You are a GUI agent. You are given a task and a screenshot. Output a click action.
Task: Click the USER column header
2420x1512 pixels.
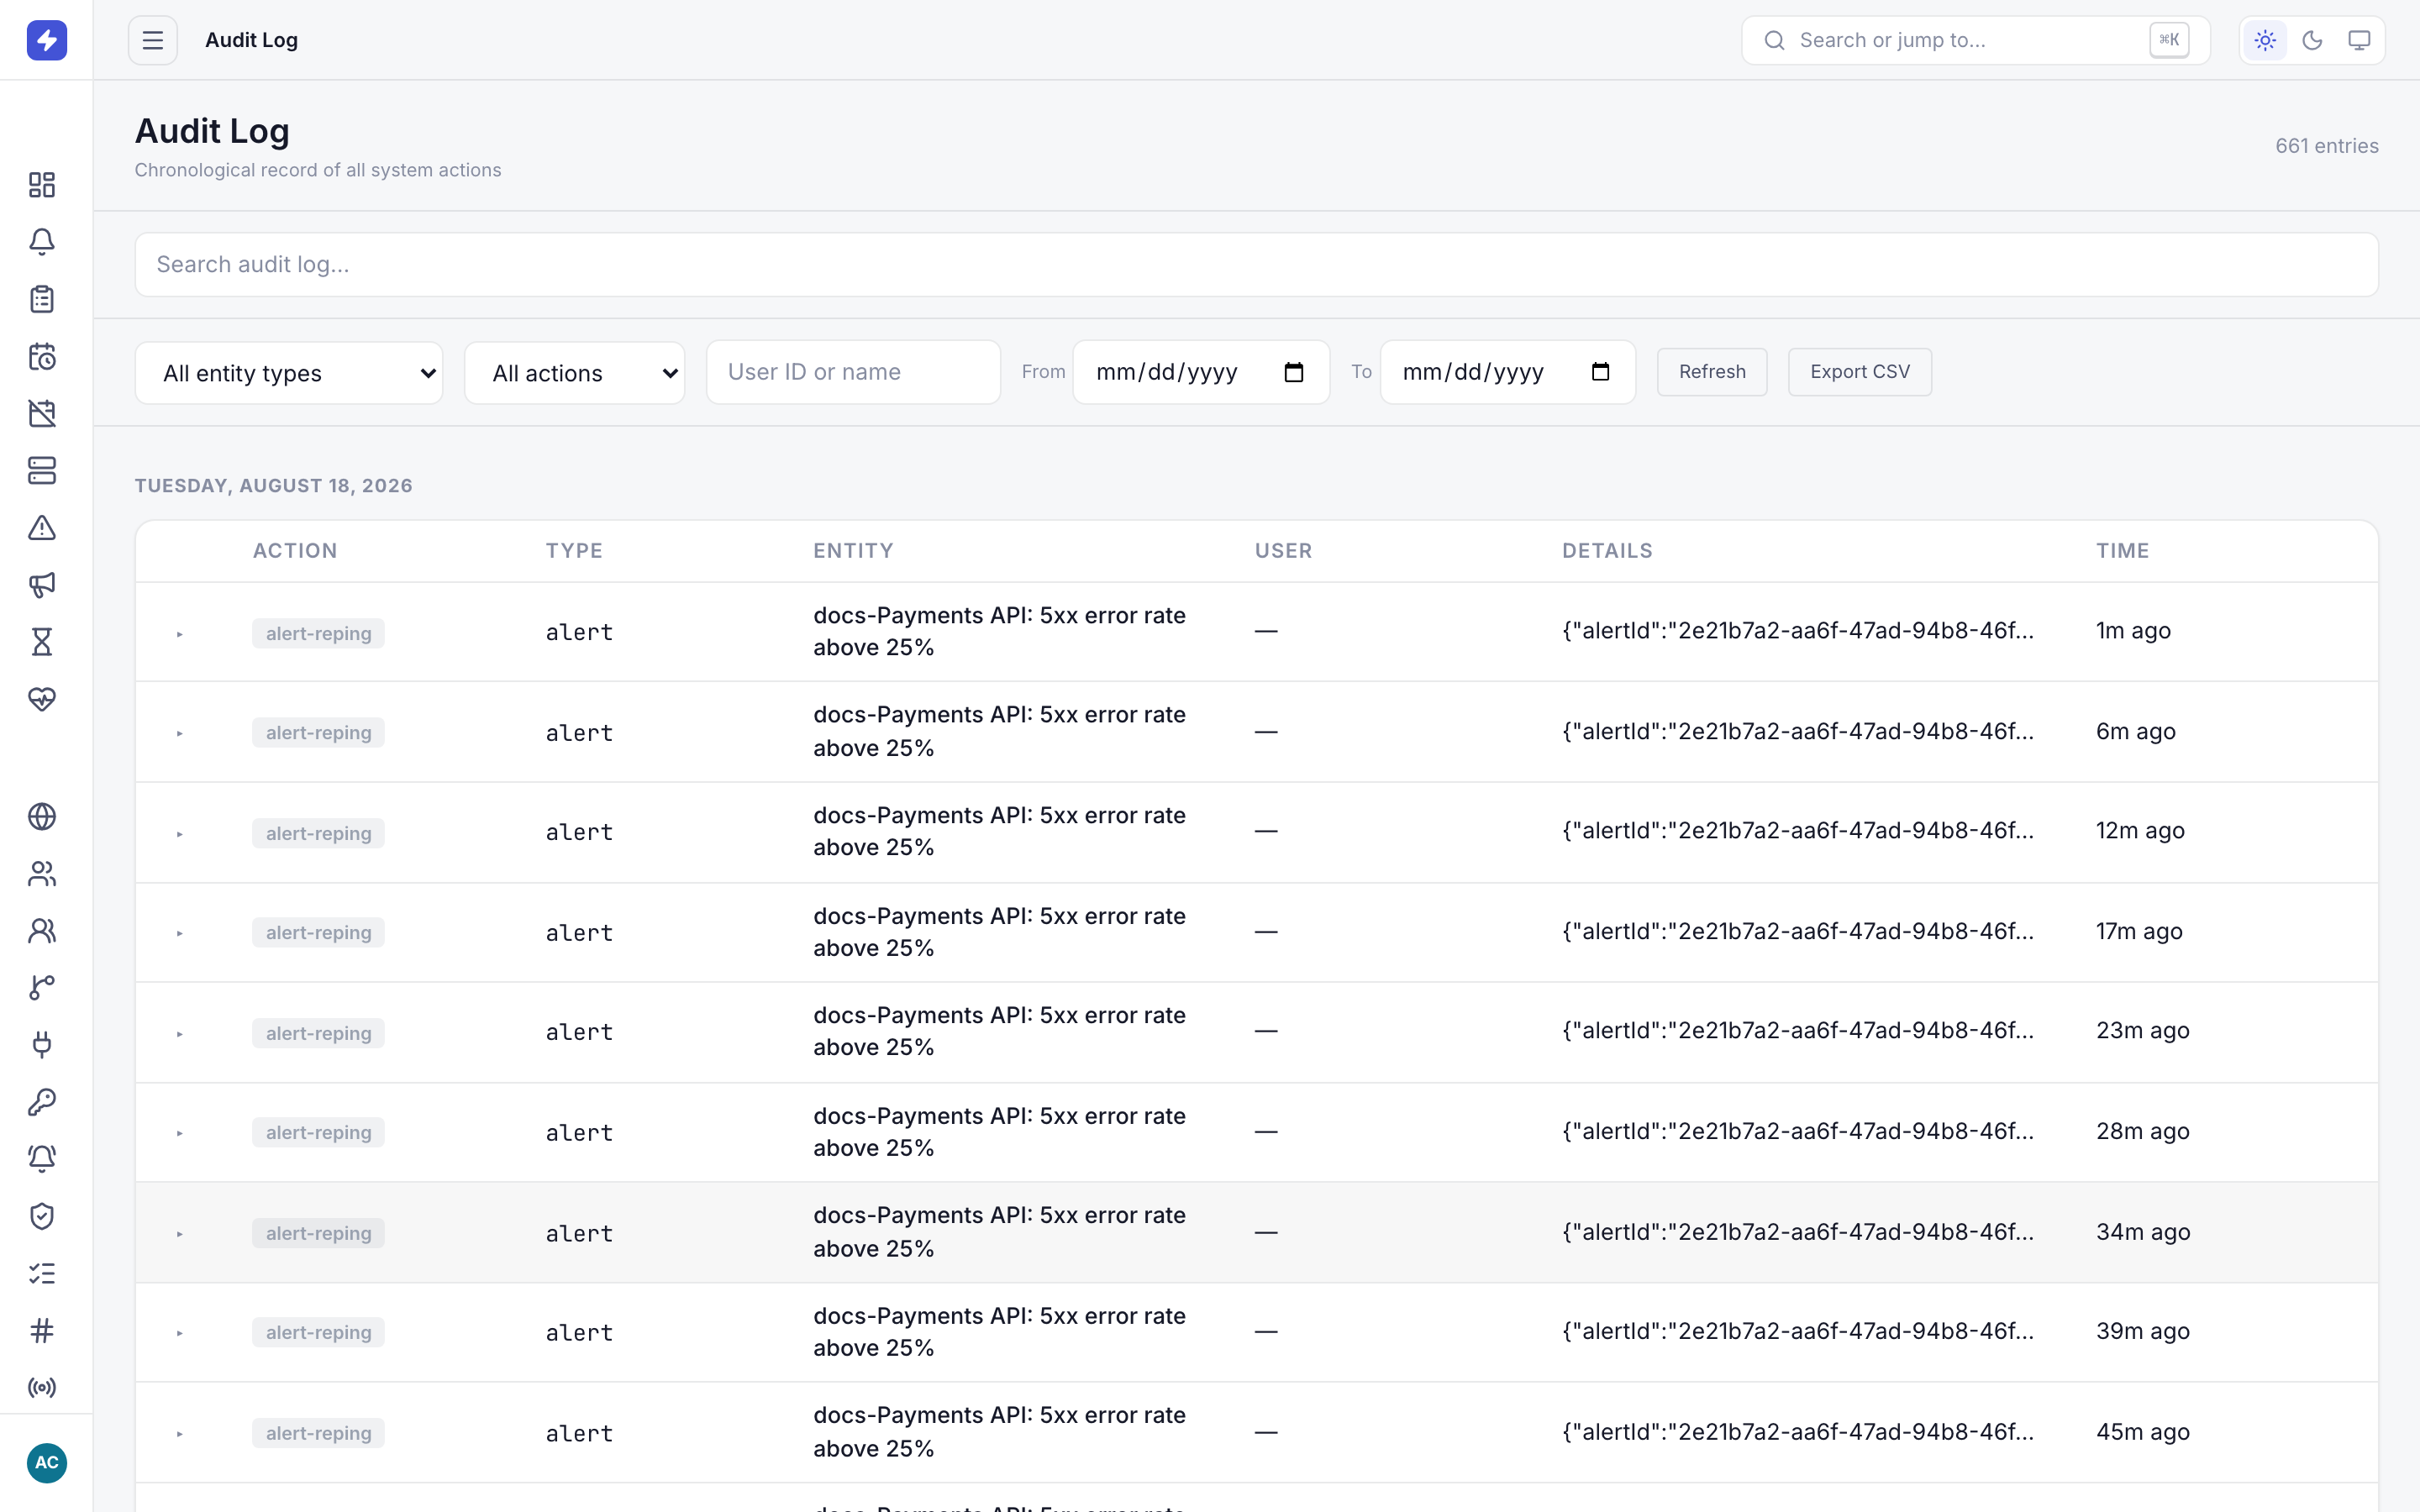coord(1283,551)
